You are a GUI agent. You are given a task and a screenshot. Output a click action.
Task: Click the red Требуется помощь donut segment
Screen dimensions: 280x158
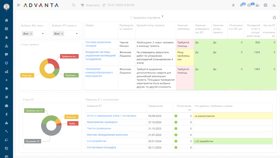[x=54, y=63]
